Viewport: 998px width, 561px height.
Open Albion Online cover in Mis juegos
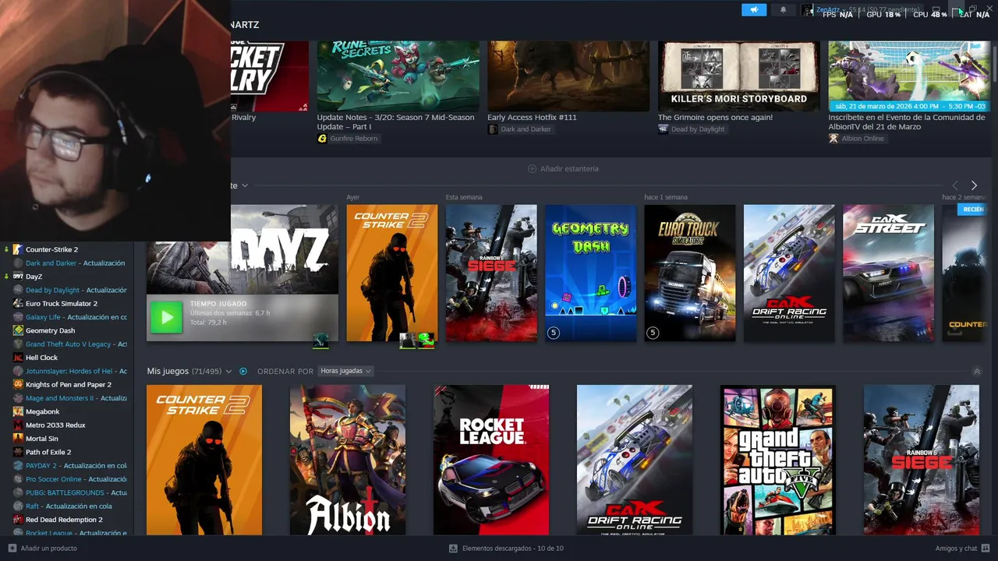[348, 460]
